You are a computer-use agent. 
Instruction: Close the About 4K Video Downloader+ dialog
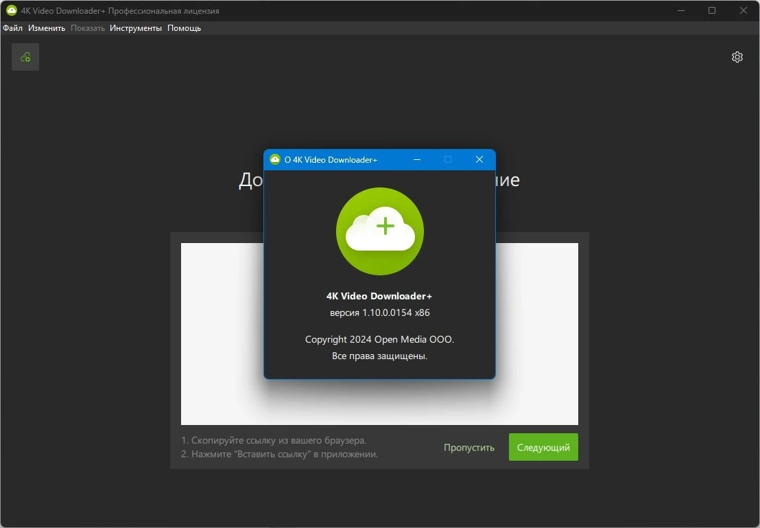tap(479, 160)
